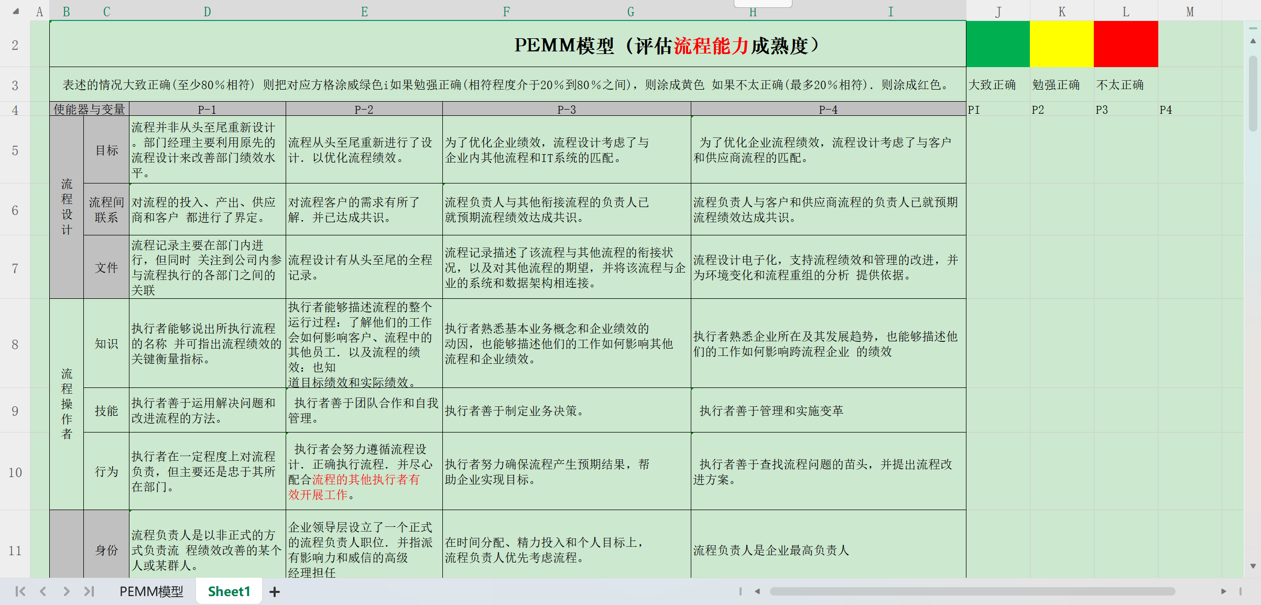Select the Sheet1 tab

[x=229, y=591]
